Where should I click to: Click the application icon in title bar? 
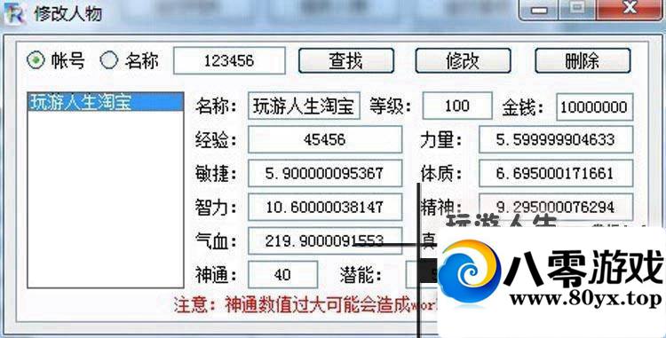click(14, 13)
